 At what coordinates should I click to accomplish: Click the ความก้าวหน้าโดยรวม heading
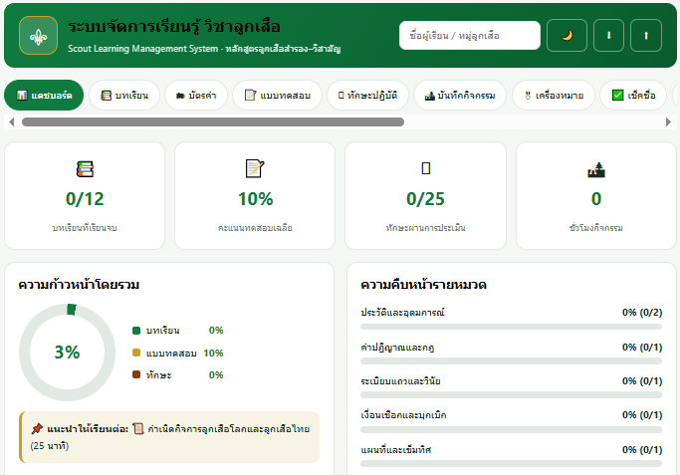click(x=79, y=285)
